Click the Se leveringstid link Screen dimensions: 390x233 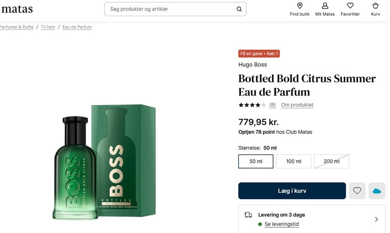pos(282,224)
